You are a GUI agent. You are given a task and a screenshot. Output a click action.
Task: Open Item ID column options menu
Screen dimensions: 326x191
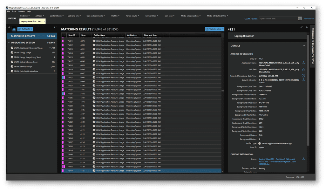[x=77, y=35]
